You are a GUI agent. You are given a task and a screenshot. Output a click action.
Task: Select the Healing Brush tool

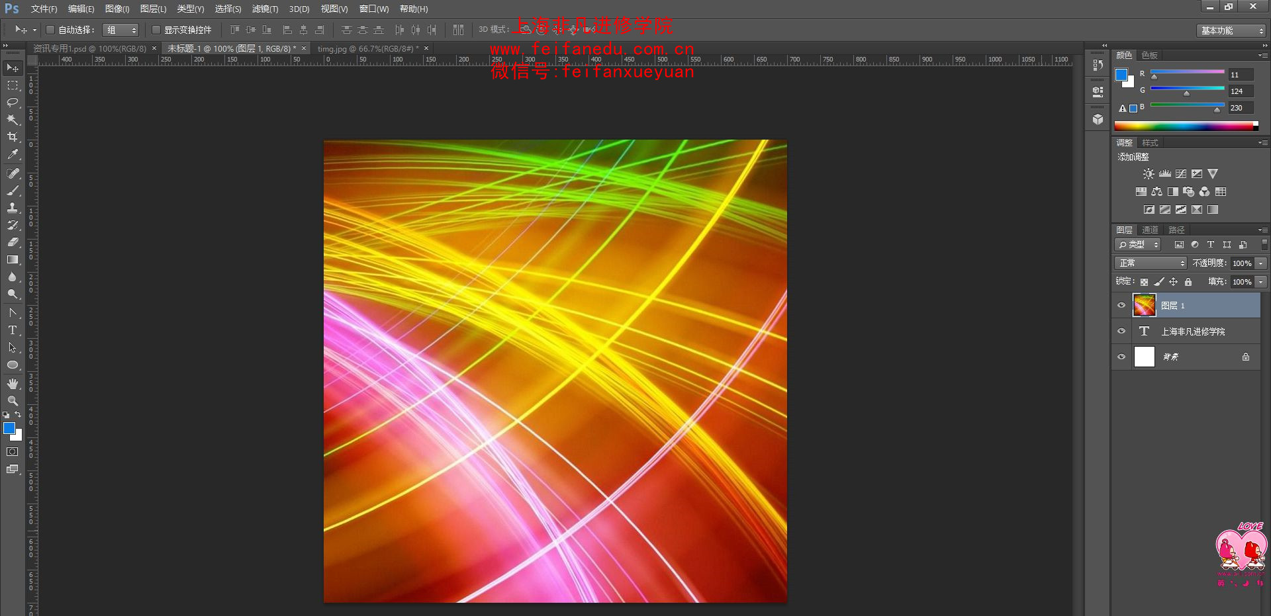[x=13, y=173]
